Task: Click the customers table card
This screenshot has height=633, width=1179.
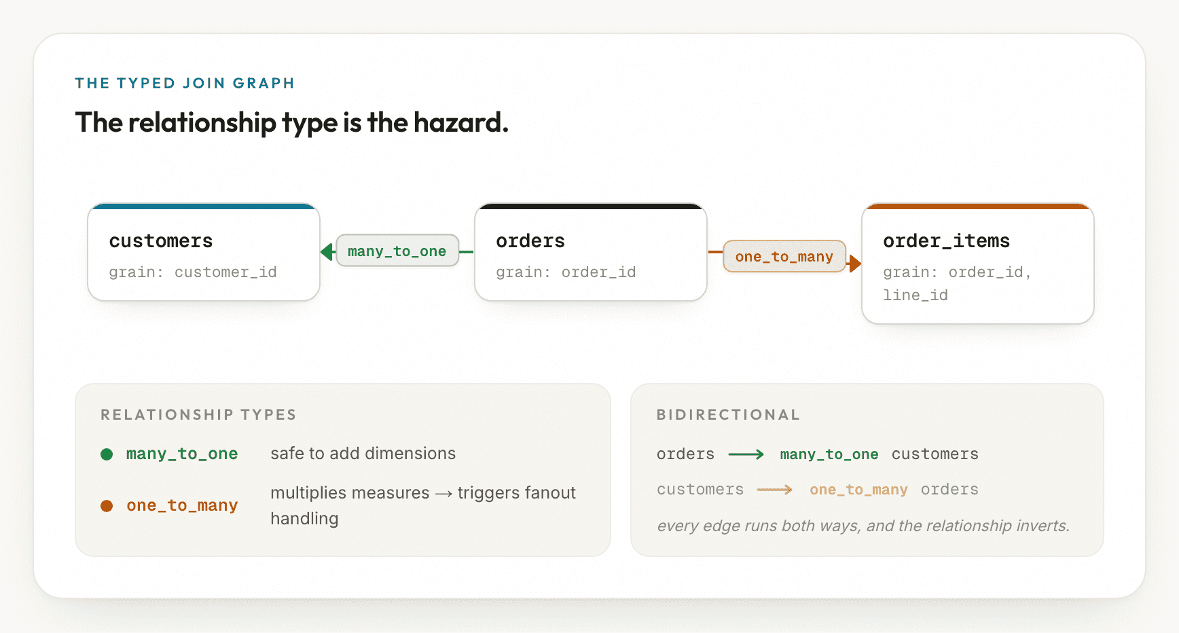Action: (x=204, y=252)
